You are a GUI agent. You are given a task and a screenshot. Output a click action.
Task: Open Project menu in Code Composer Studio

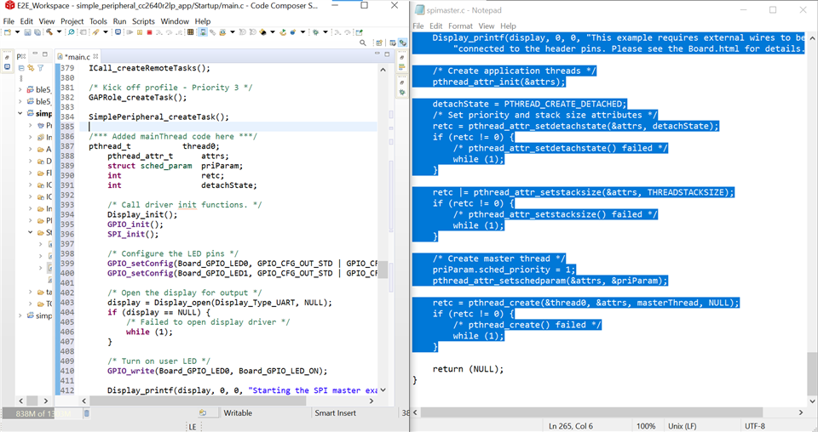pyautogui.click(x=72, y=21)
